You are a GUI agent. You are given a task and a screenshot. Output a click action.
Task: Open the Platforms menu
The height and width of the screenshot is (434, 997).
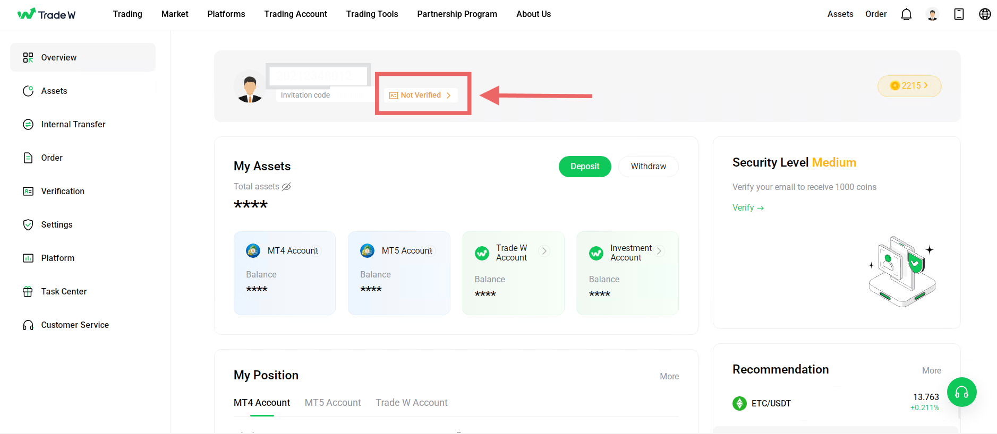pyautogui.click(x=226, y=14)
